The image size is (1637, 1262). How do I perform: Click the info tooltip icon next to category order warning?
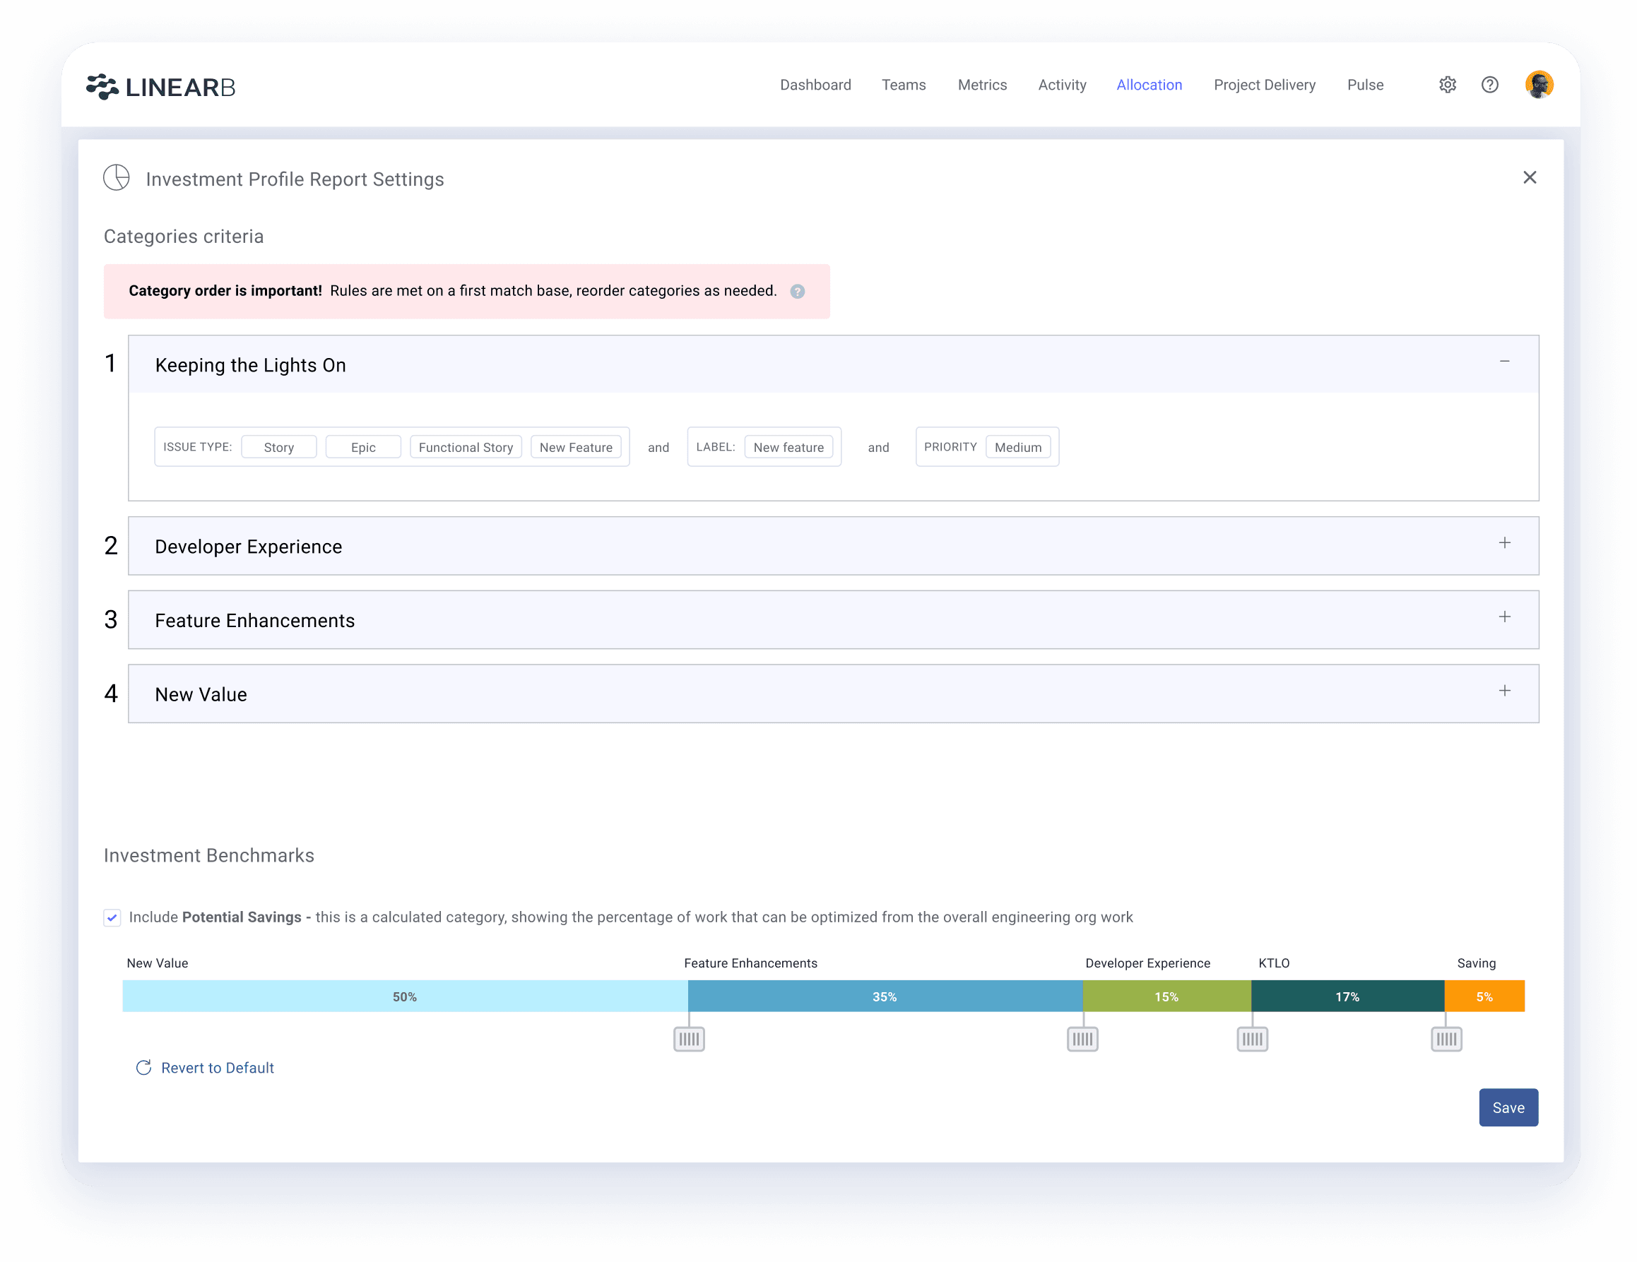(x=797, y=290)
